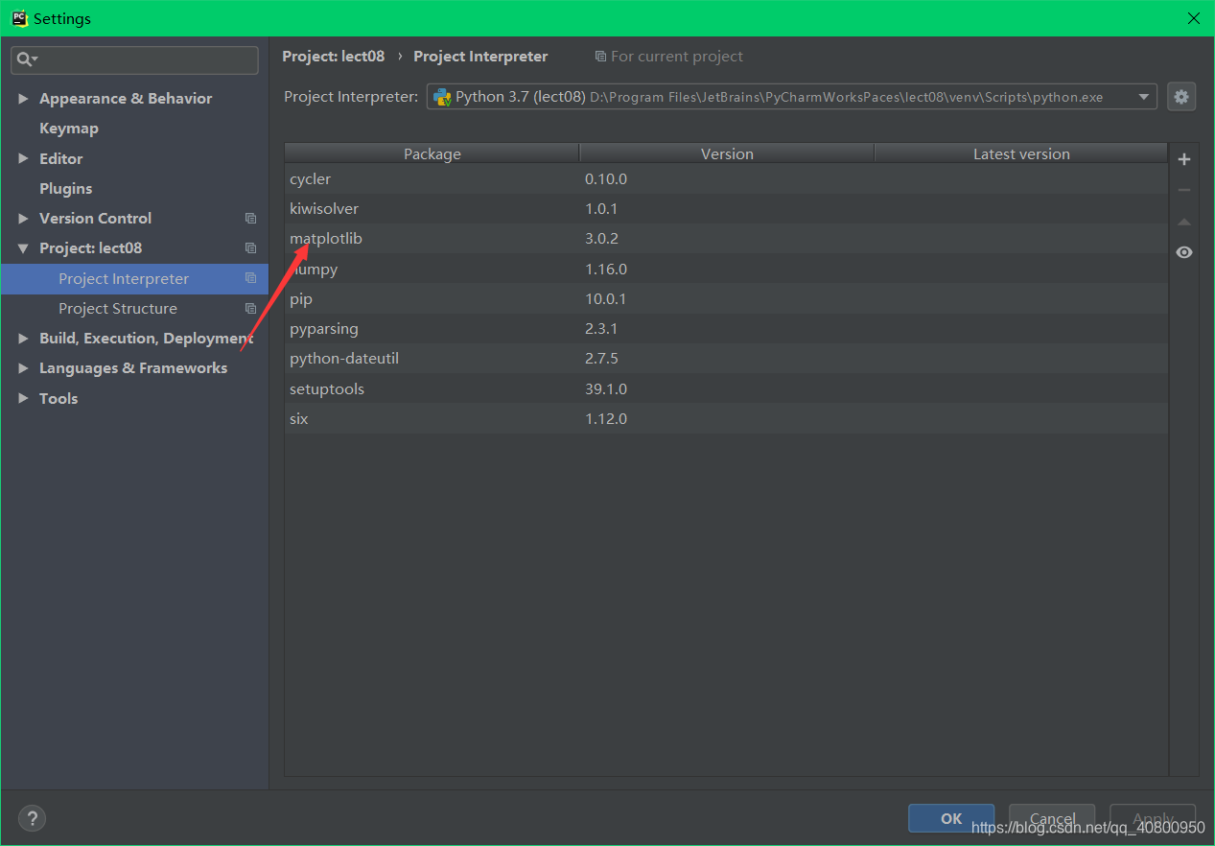Click the OK button
The image size is (1215, 846).
951,818
